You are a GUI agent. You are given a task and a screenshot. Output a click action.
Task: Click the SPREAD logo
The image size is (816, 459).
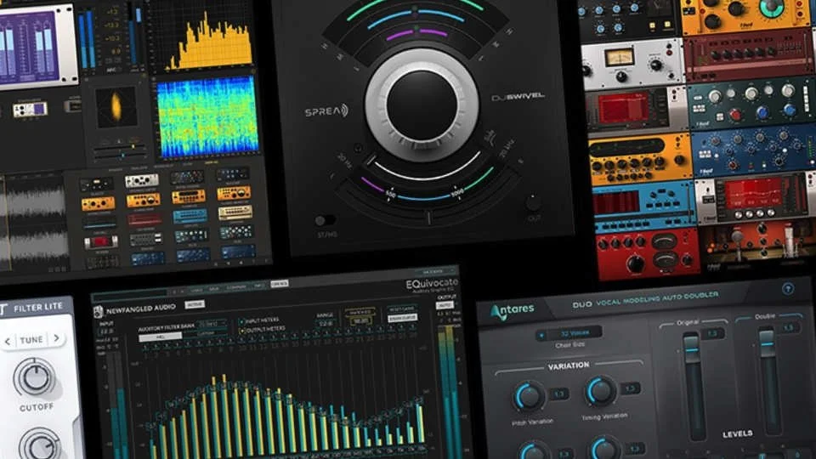(326, 110)
